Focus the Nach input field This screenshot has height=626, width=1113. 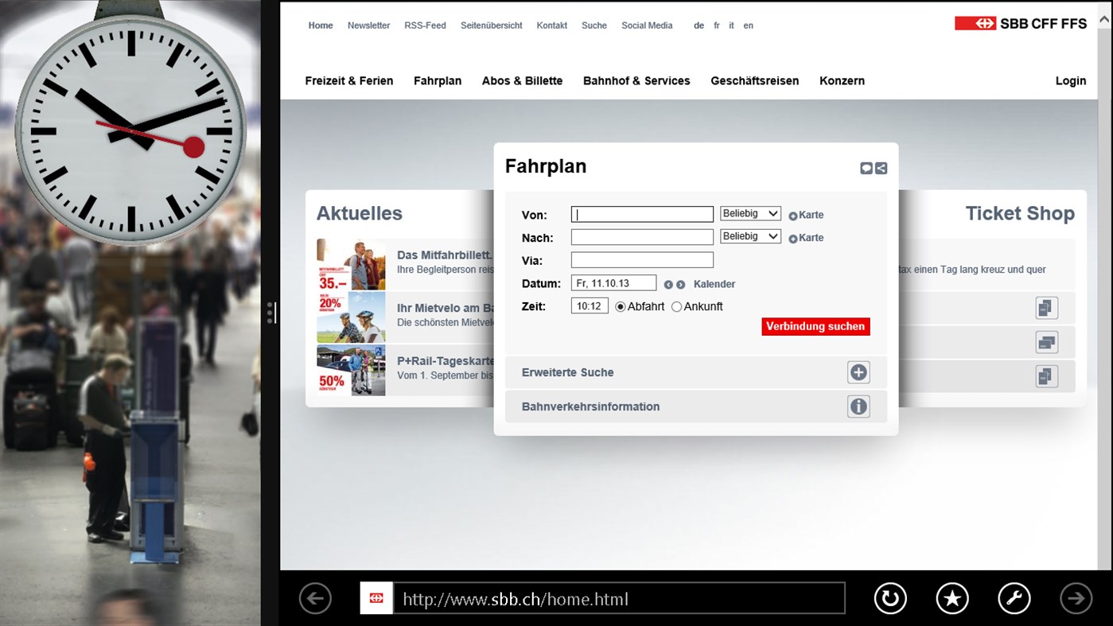pyautogui.click(x=642, y=237)
